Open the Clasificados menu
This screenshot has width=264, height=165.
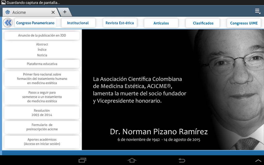click(203, 23)
